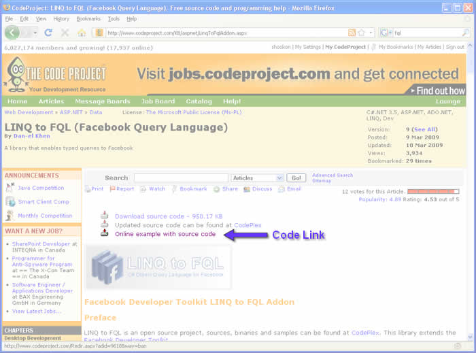476x353 pixels.
Task: Bookmark this page with the star icon
Action: pos(361,33)
